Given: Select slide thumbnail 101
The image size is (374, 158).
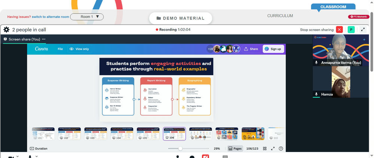Looking at the screenshot, I should [43, 134].
